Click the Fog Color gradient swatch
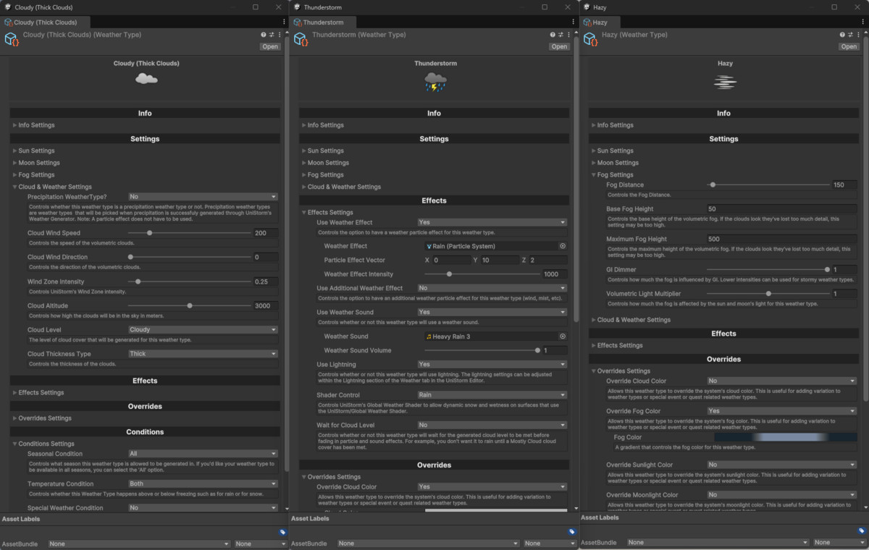Image resolution: width=869 pixels, height=550 pixels. point(784,436)
